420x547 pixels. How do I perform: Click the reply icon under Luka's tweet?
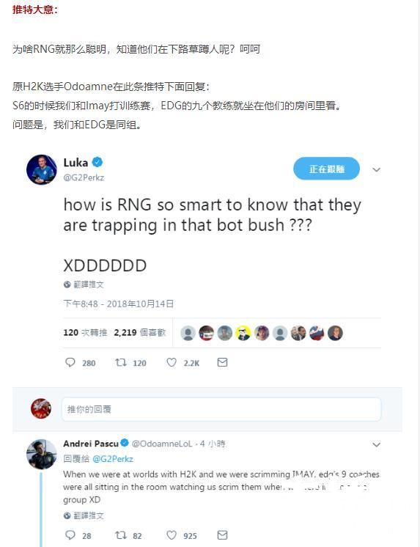pos(70,362)
